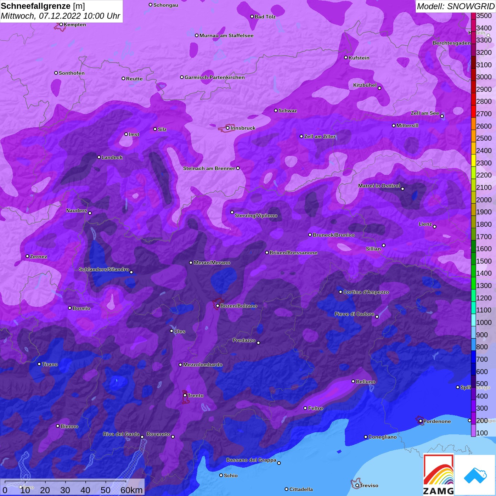Viewport: 496px width, 496px height.
Task: Click the 'Cittadella' label
Action: pyautogui.click(x=301, y=489)
